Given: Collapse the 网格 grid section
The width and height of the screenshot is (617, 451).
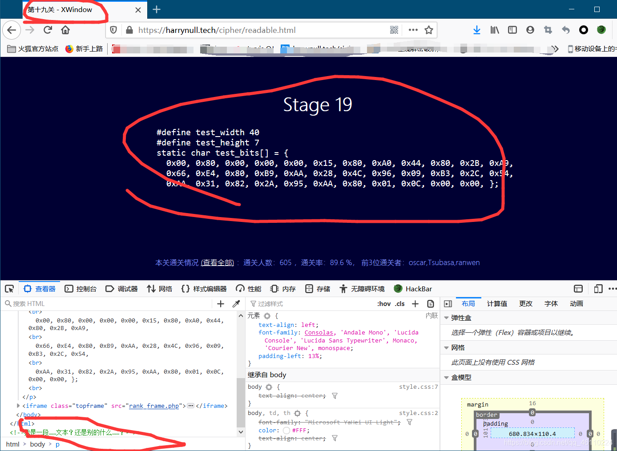Looking at the screenshot, I should tap(447, 348).
